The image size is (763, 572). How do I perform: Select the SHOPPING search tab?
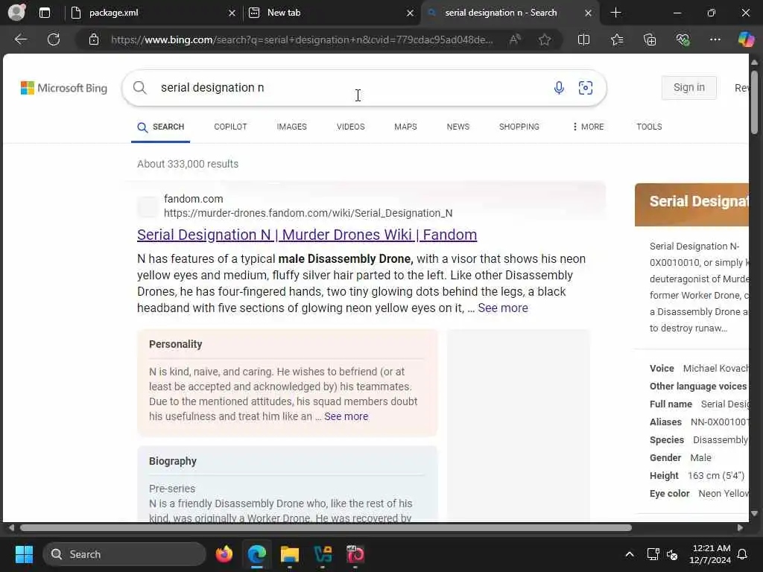[x=519, y=127]
